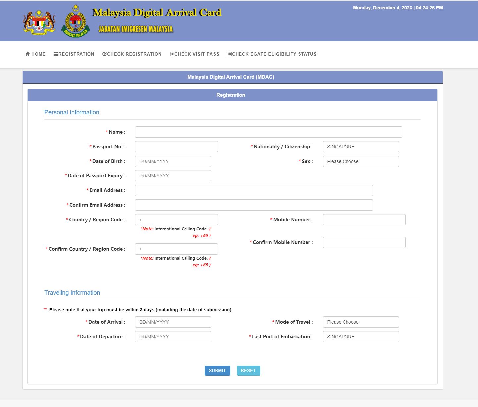
Task: Open the Last Port of Embarkation dropdown
Action: coord(361,337)
